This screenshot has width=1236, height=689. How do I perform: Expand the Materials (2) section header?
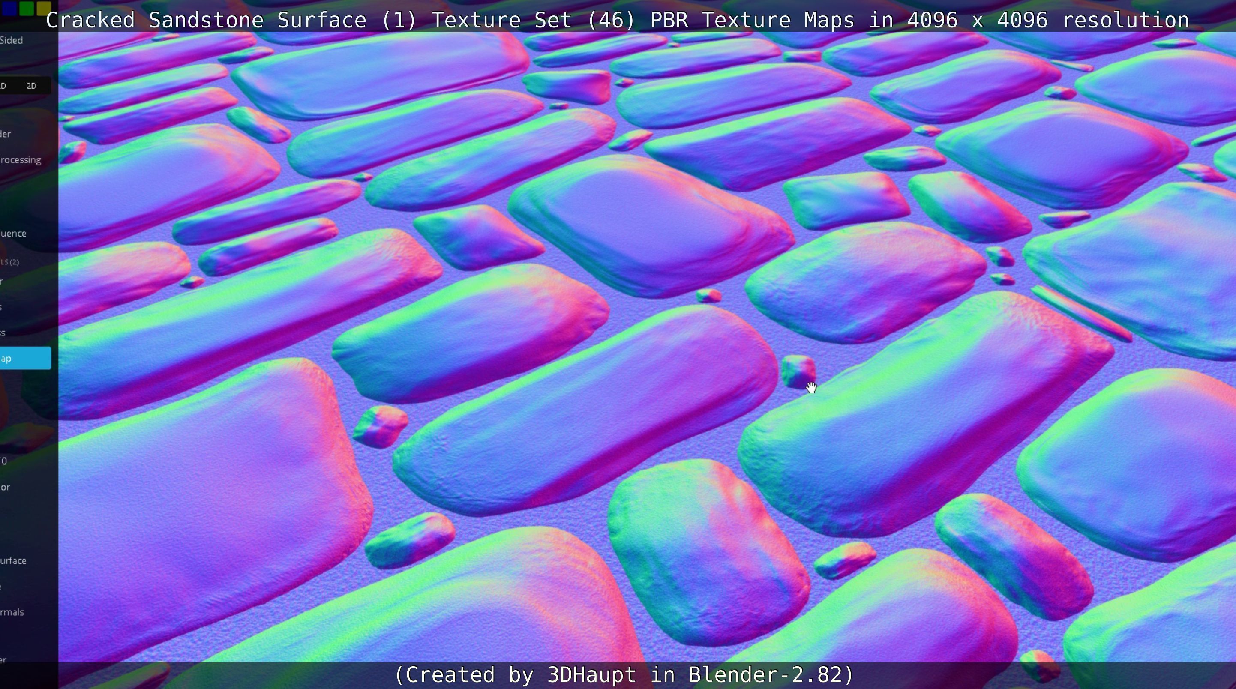[x=9, y=262]
